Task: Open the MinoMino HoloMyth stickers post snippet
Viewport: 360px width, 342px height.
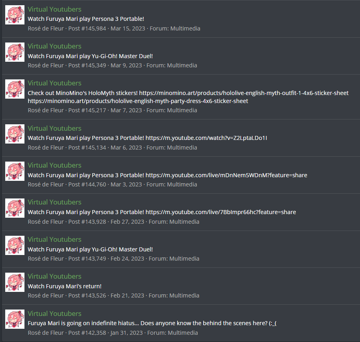Action: pyautogui.click(x=188, y=97)
